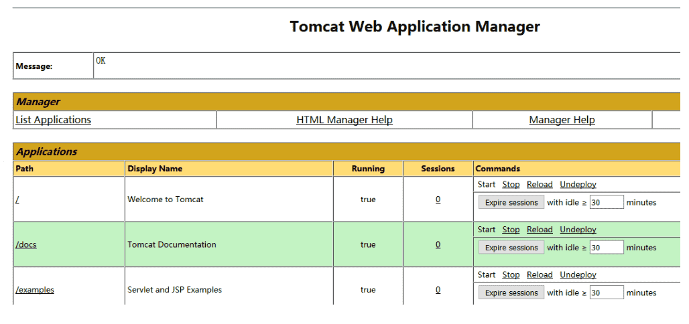View sessions count for Servlet and JSP Examples

(438, 290)
